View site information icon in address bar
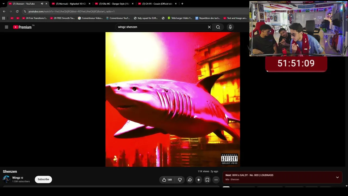 tap(25, 11)
